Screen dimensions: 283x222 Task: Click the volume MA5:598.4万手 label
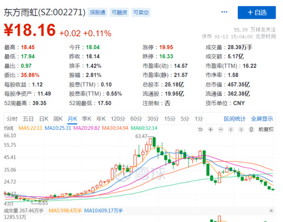(65, 211)
